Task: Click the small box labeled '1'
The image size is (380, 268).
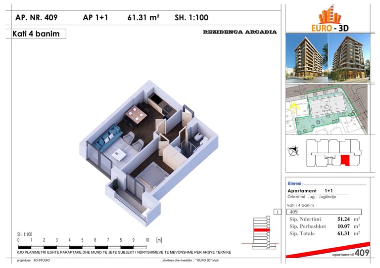Action: point(278,212)
